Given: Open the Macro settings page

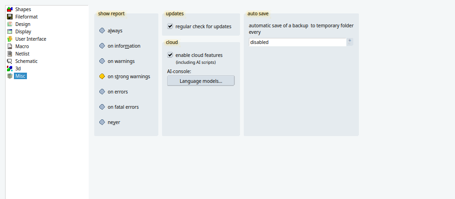Looking at the screenshot, I should pyautogui.click(x=22, y=46).
